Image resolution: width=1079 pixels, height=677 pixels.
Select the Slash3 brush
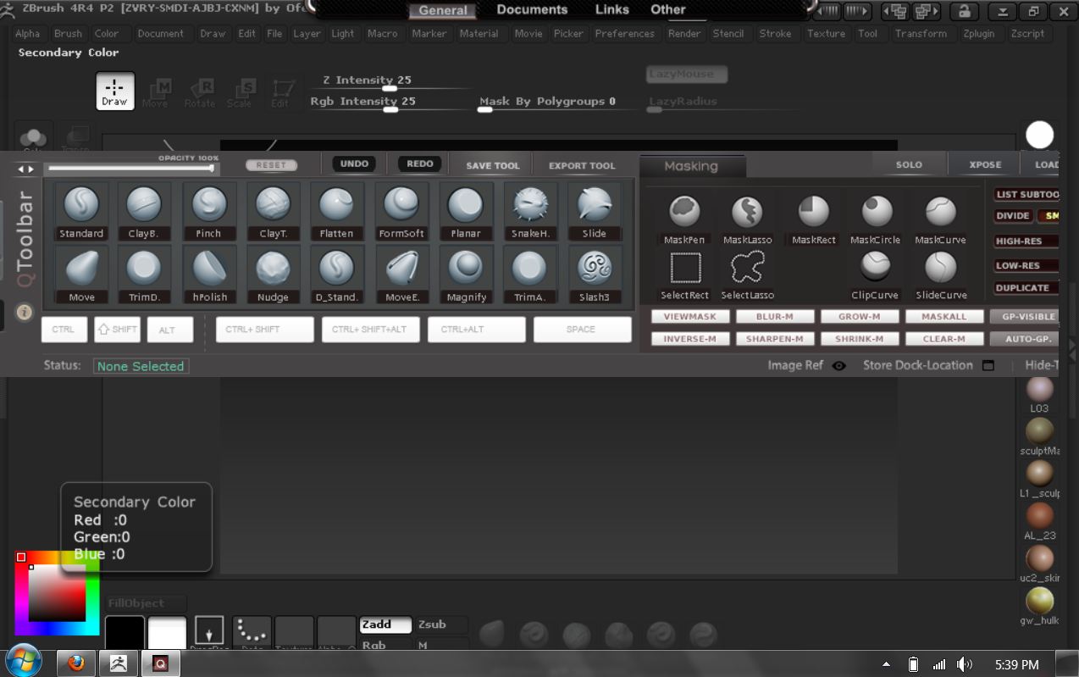click(x=594, y=269)
